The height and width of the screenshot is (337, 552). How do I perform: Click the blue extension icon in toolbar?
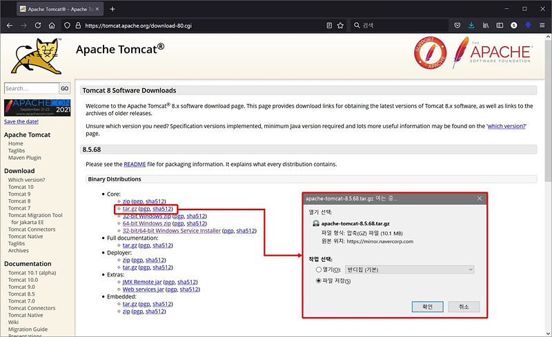click(x=528, y=25)
